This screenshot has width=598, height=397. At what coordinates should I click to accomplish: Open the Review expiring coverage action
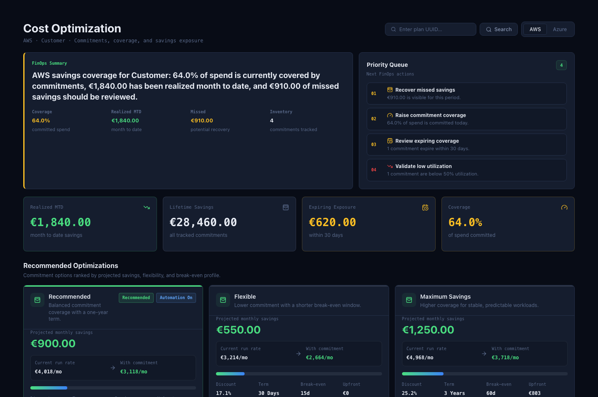click(466, 144)
